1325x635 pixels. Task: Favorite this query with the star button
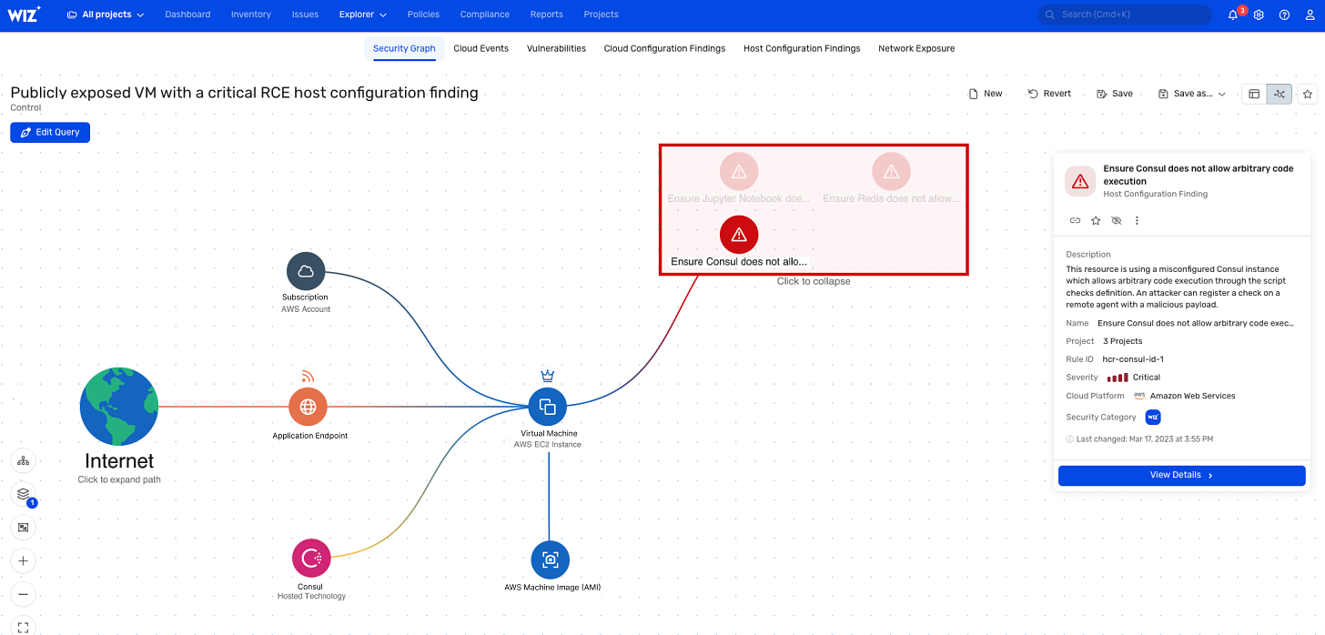click(x=1308, y=94)
